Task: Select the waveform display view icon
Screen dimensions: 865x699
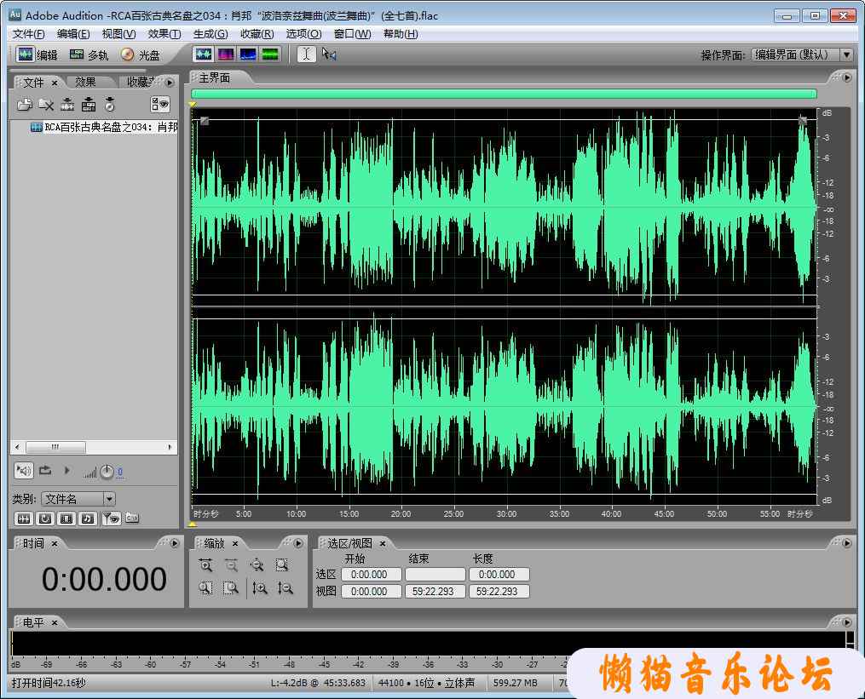Action: click(x=203, y=54)
